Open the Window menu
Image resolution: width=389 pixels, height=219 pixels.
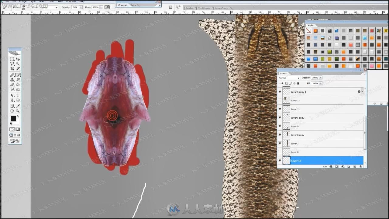coord(71,1)
